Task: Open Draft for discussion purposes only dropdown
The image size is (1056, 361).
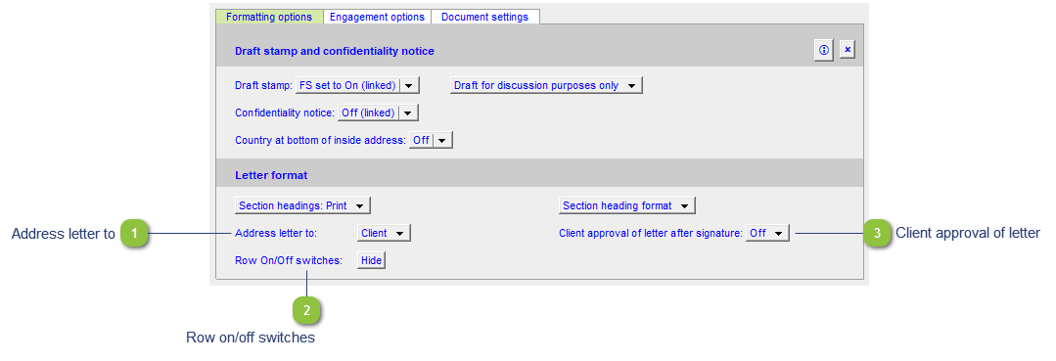Action: point(546,85)
